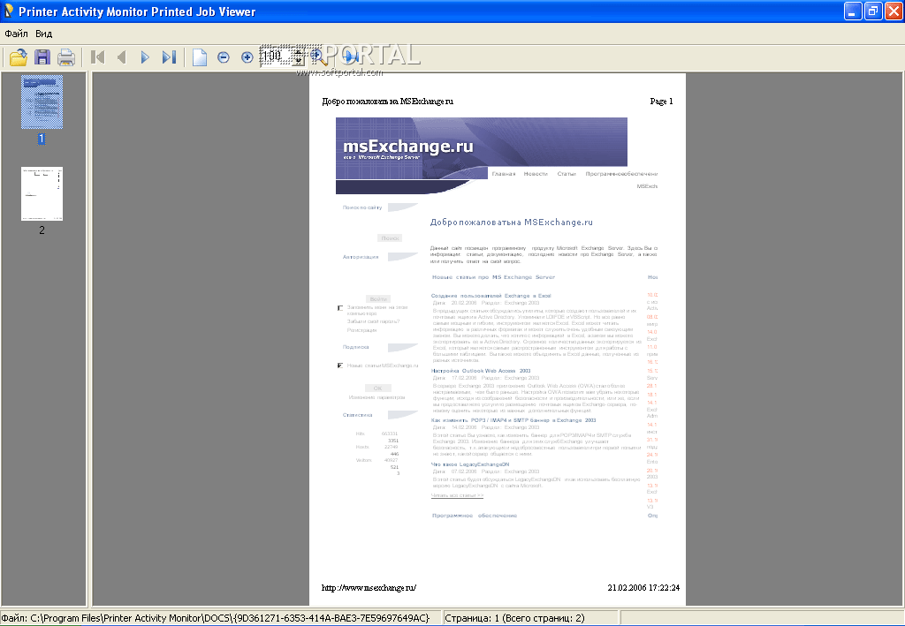Increase zoom value with spinner up arrow
Viewport: 905px width, 626px height.
299,52
